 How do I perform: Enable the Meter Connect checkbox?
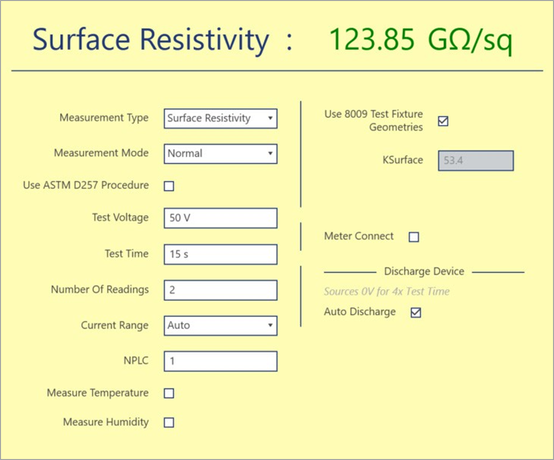413,236
